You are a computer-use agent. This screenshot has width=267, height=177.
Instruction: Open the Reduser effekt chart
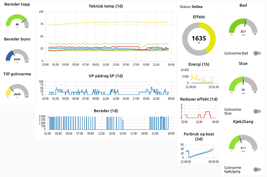[199, 112]
